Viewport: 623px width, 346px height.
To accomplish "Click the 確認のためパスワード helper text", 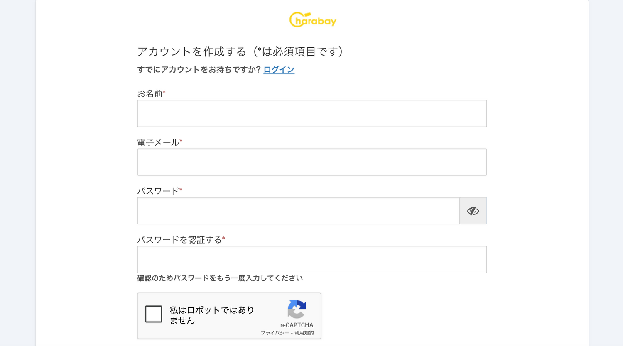I will pos(220,278).
